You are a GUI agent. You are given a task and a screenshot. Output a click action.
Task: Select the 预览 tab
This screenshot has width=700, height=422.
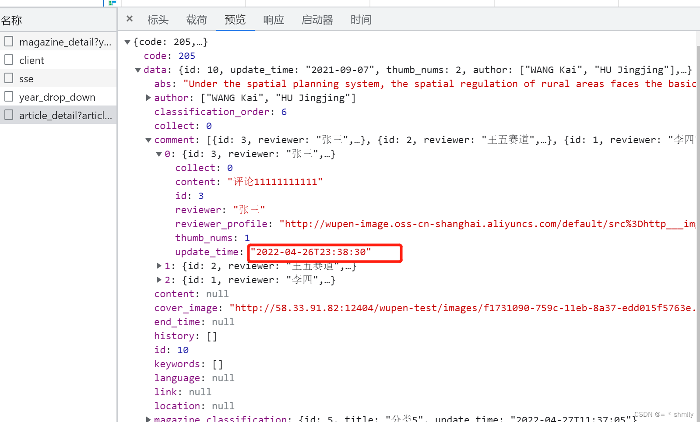[x=235, y=20]
